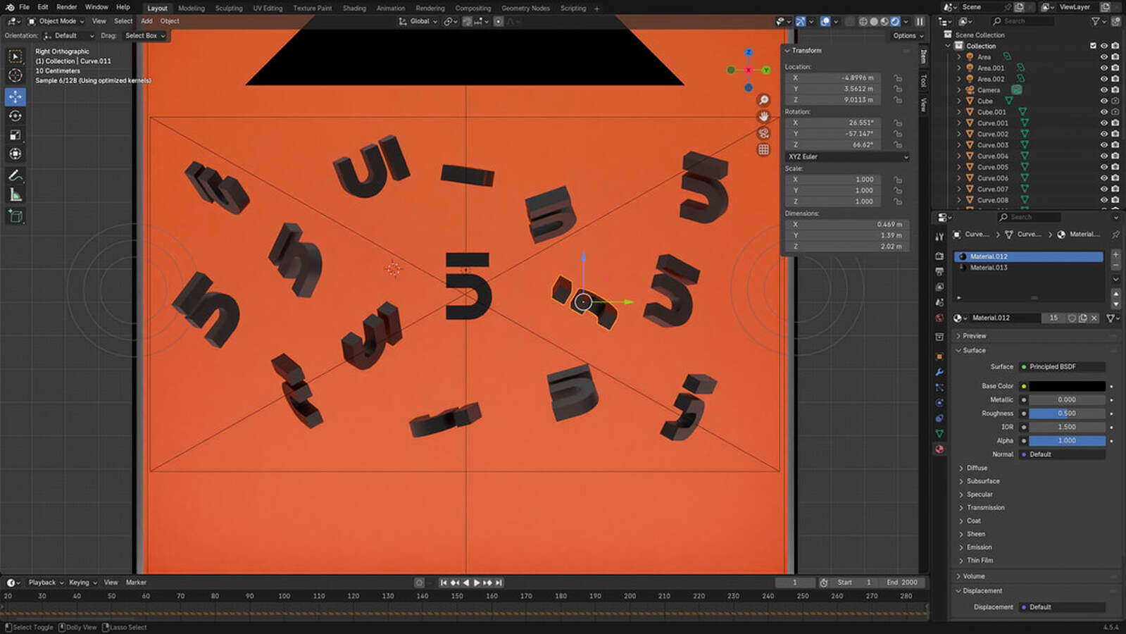The height and width of the screenshot is (634, 1126).
Task: Select the Measure tool
Action: coord(15,195)
